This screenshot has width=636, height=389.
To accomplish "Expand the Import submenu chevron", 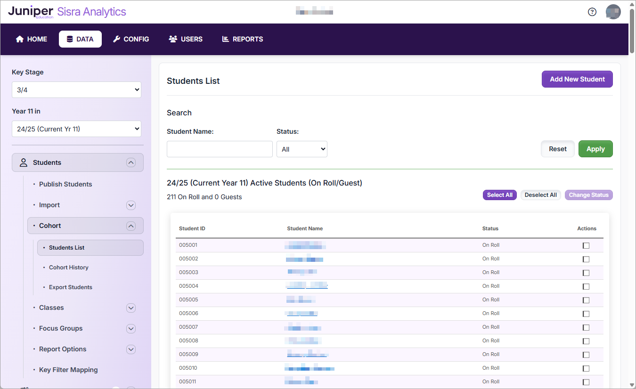I will point(131,205).
